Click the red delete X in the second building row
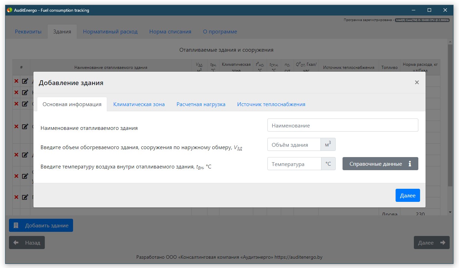Screen dimensions: 459x268 [x=16, y=92]
